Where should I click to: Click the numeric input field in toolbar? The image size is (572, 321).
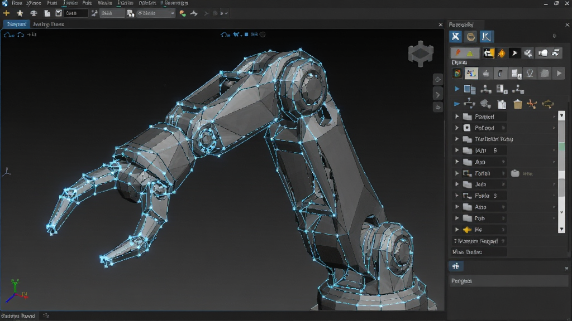[76, 13]
